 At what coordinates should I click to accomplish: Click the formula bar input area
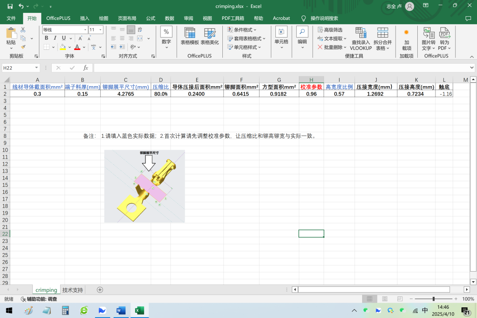tap(282, 68)
